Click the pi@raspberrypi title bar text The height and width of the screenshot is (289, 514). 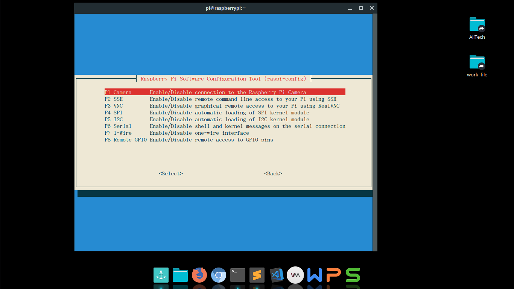(226, 8)
